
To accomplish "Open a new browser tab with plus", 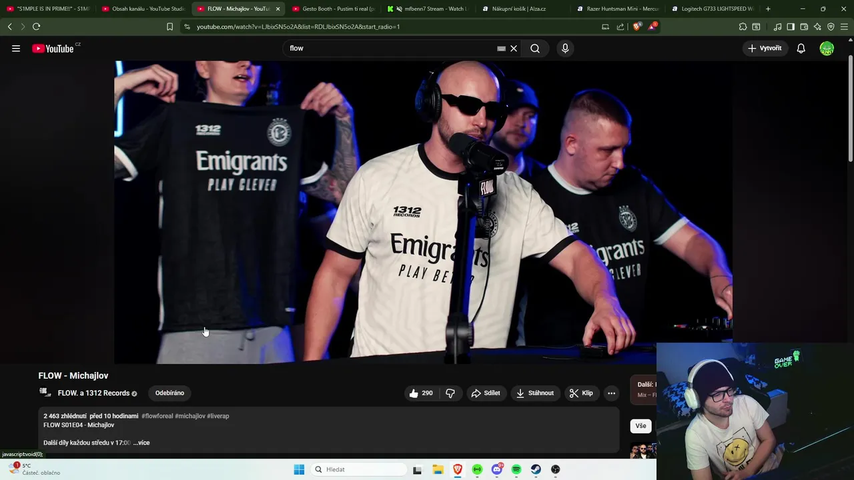I will click(768, 9).
